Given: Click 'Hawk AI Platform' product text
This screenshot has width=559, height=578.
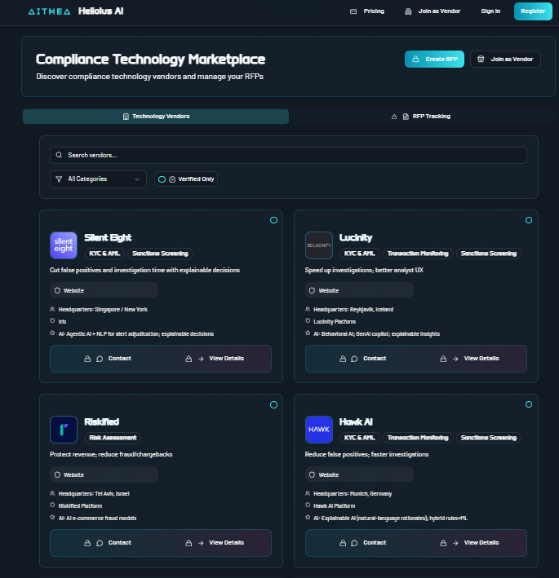Looking at the screenshot, I should [335, 505].
